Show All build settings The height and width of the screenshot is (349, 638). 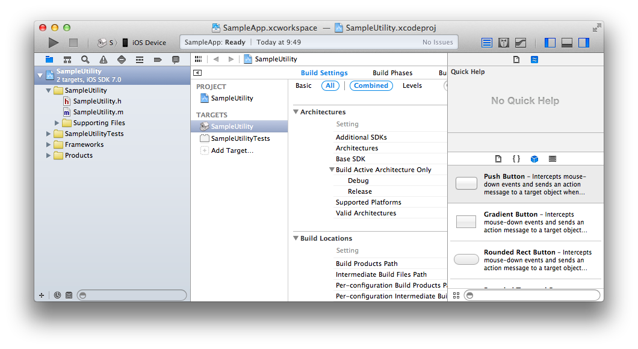[330, 85]
